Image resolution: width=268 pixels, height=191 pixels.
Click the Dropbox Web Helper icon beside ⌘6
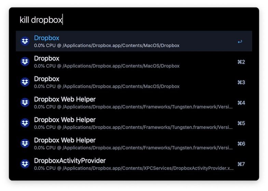25,143
